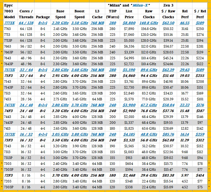This screenshot has height=192, width=211.
Task: Select the $4,995 list price cell
Action: pos(129,58)
